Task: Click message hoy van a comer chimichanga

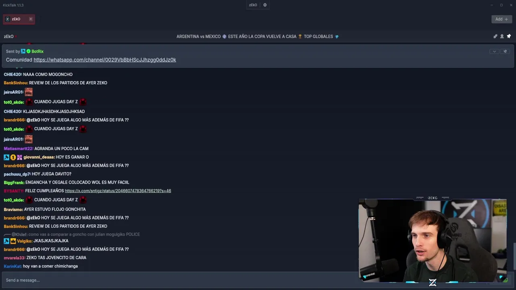Action: pyautogui.click(x=50, y=266)
